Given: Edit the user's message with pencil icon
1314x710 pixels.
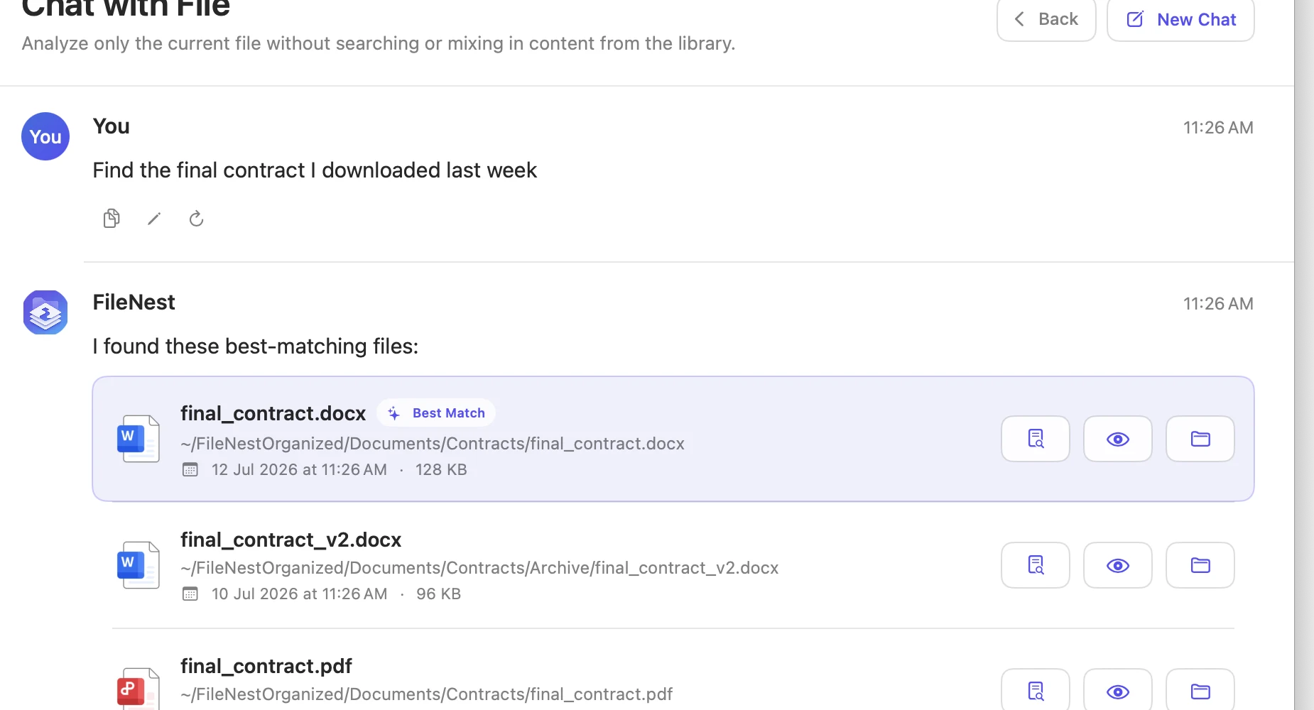Looking at the screenshot, I should tap(154, 218).
